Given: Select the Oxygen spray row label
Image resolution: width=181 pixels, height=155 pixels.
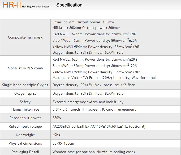Looking at the screenshot, I should point(25,93).
